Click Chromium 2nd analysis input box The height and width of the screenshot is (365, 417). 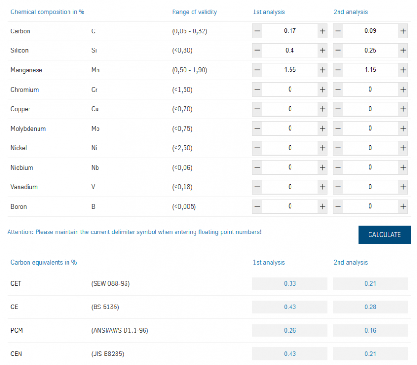pos(370,89)
